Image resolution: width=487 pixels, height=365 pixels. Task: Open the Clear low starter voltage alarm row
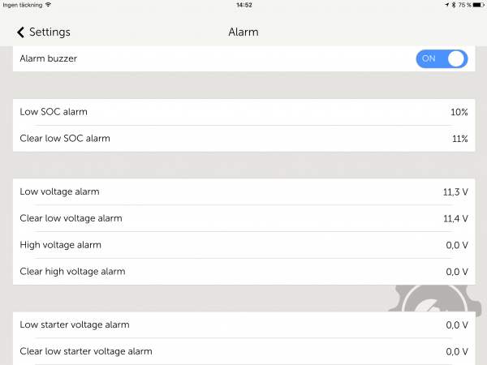click(243, 352)
